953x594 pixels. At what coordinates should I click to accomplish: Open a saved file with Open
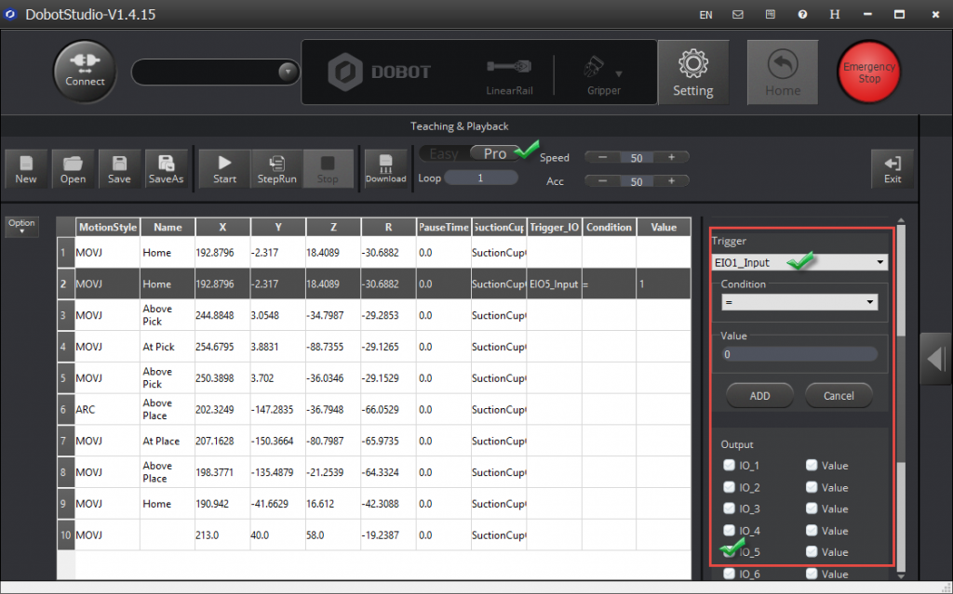pos(73,168)
